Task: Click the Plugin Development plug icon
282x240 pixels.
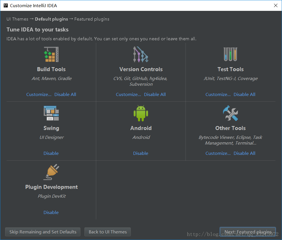Action: [51, 172]
